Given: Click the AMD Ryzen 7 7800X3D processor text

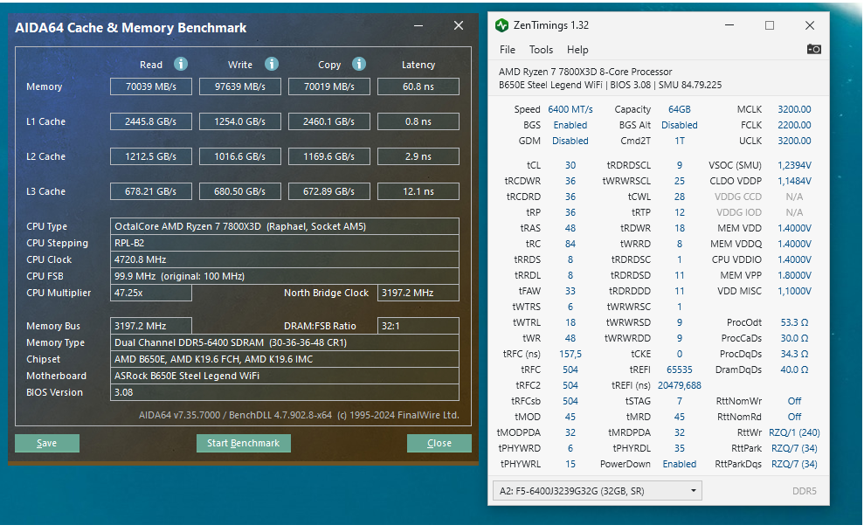Looking at the screenshot, I should tap(585, 72).
